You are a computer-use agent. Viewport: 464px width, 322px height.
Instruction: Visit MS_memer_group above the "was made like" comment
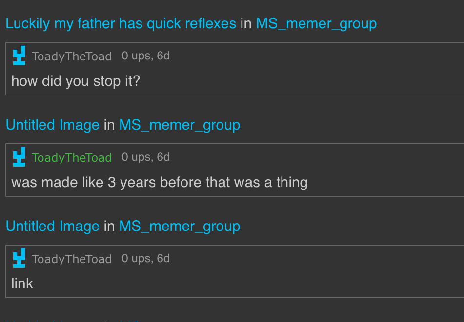(180, 125)
